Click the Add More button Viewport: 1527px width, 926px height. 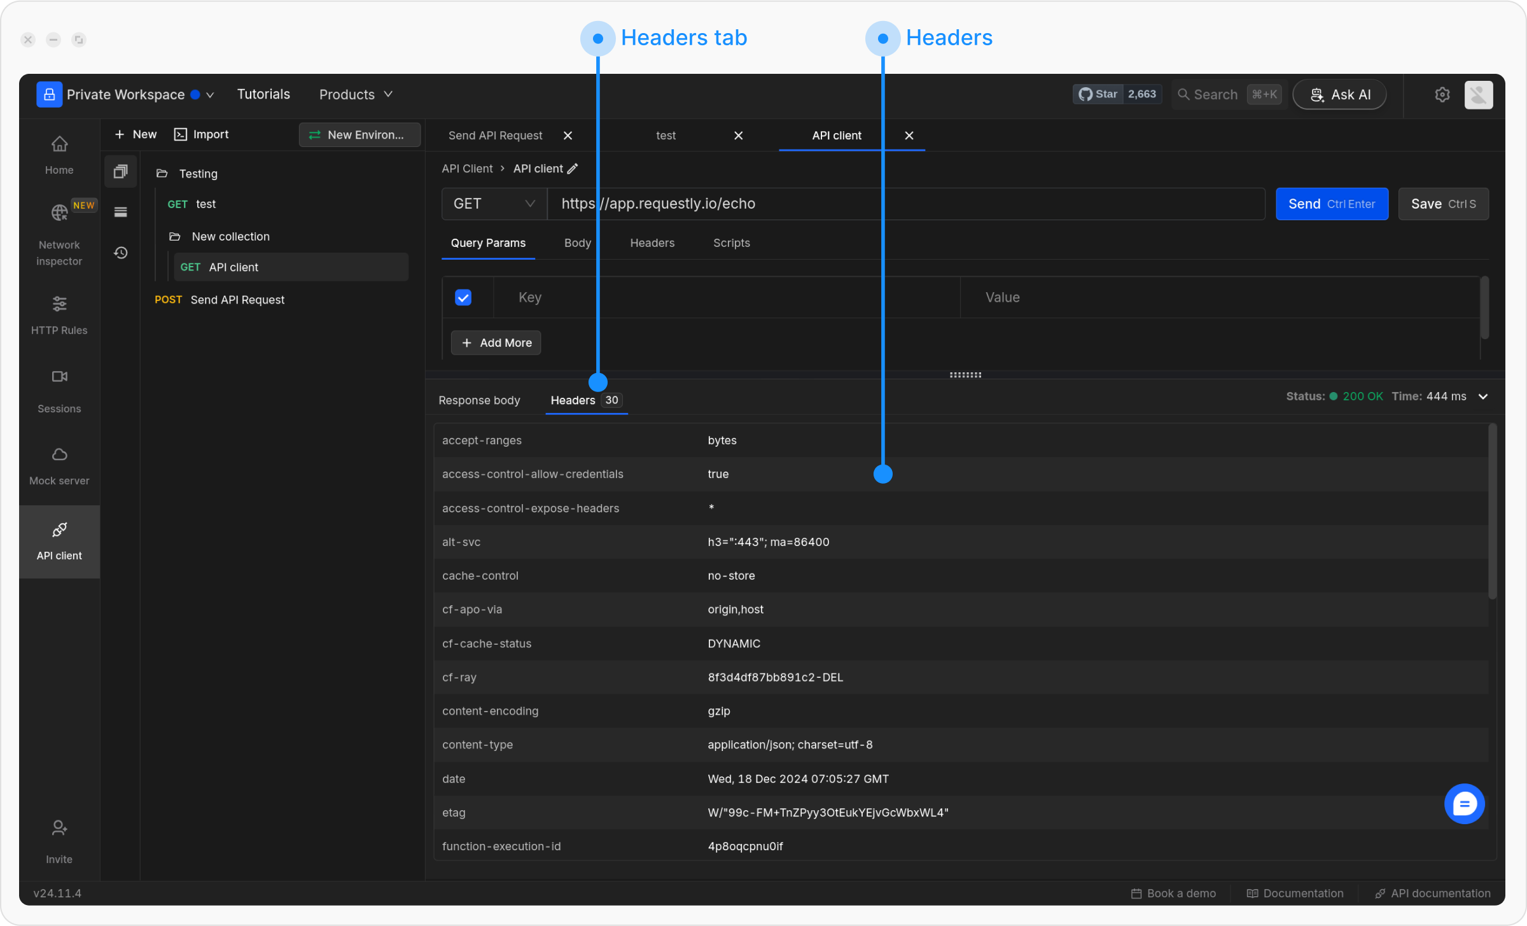click(x=496, y=342)
